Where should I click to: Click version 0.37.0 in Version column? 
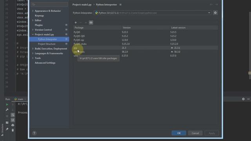point(125,56)
